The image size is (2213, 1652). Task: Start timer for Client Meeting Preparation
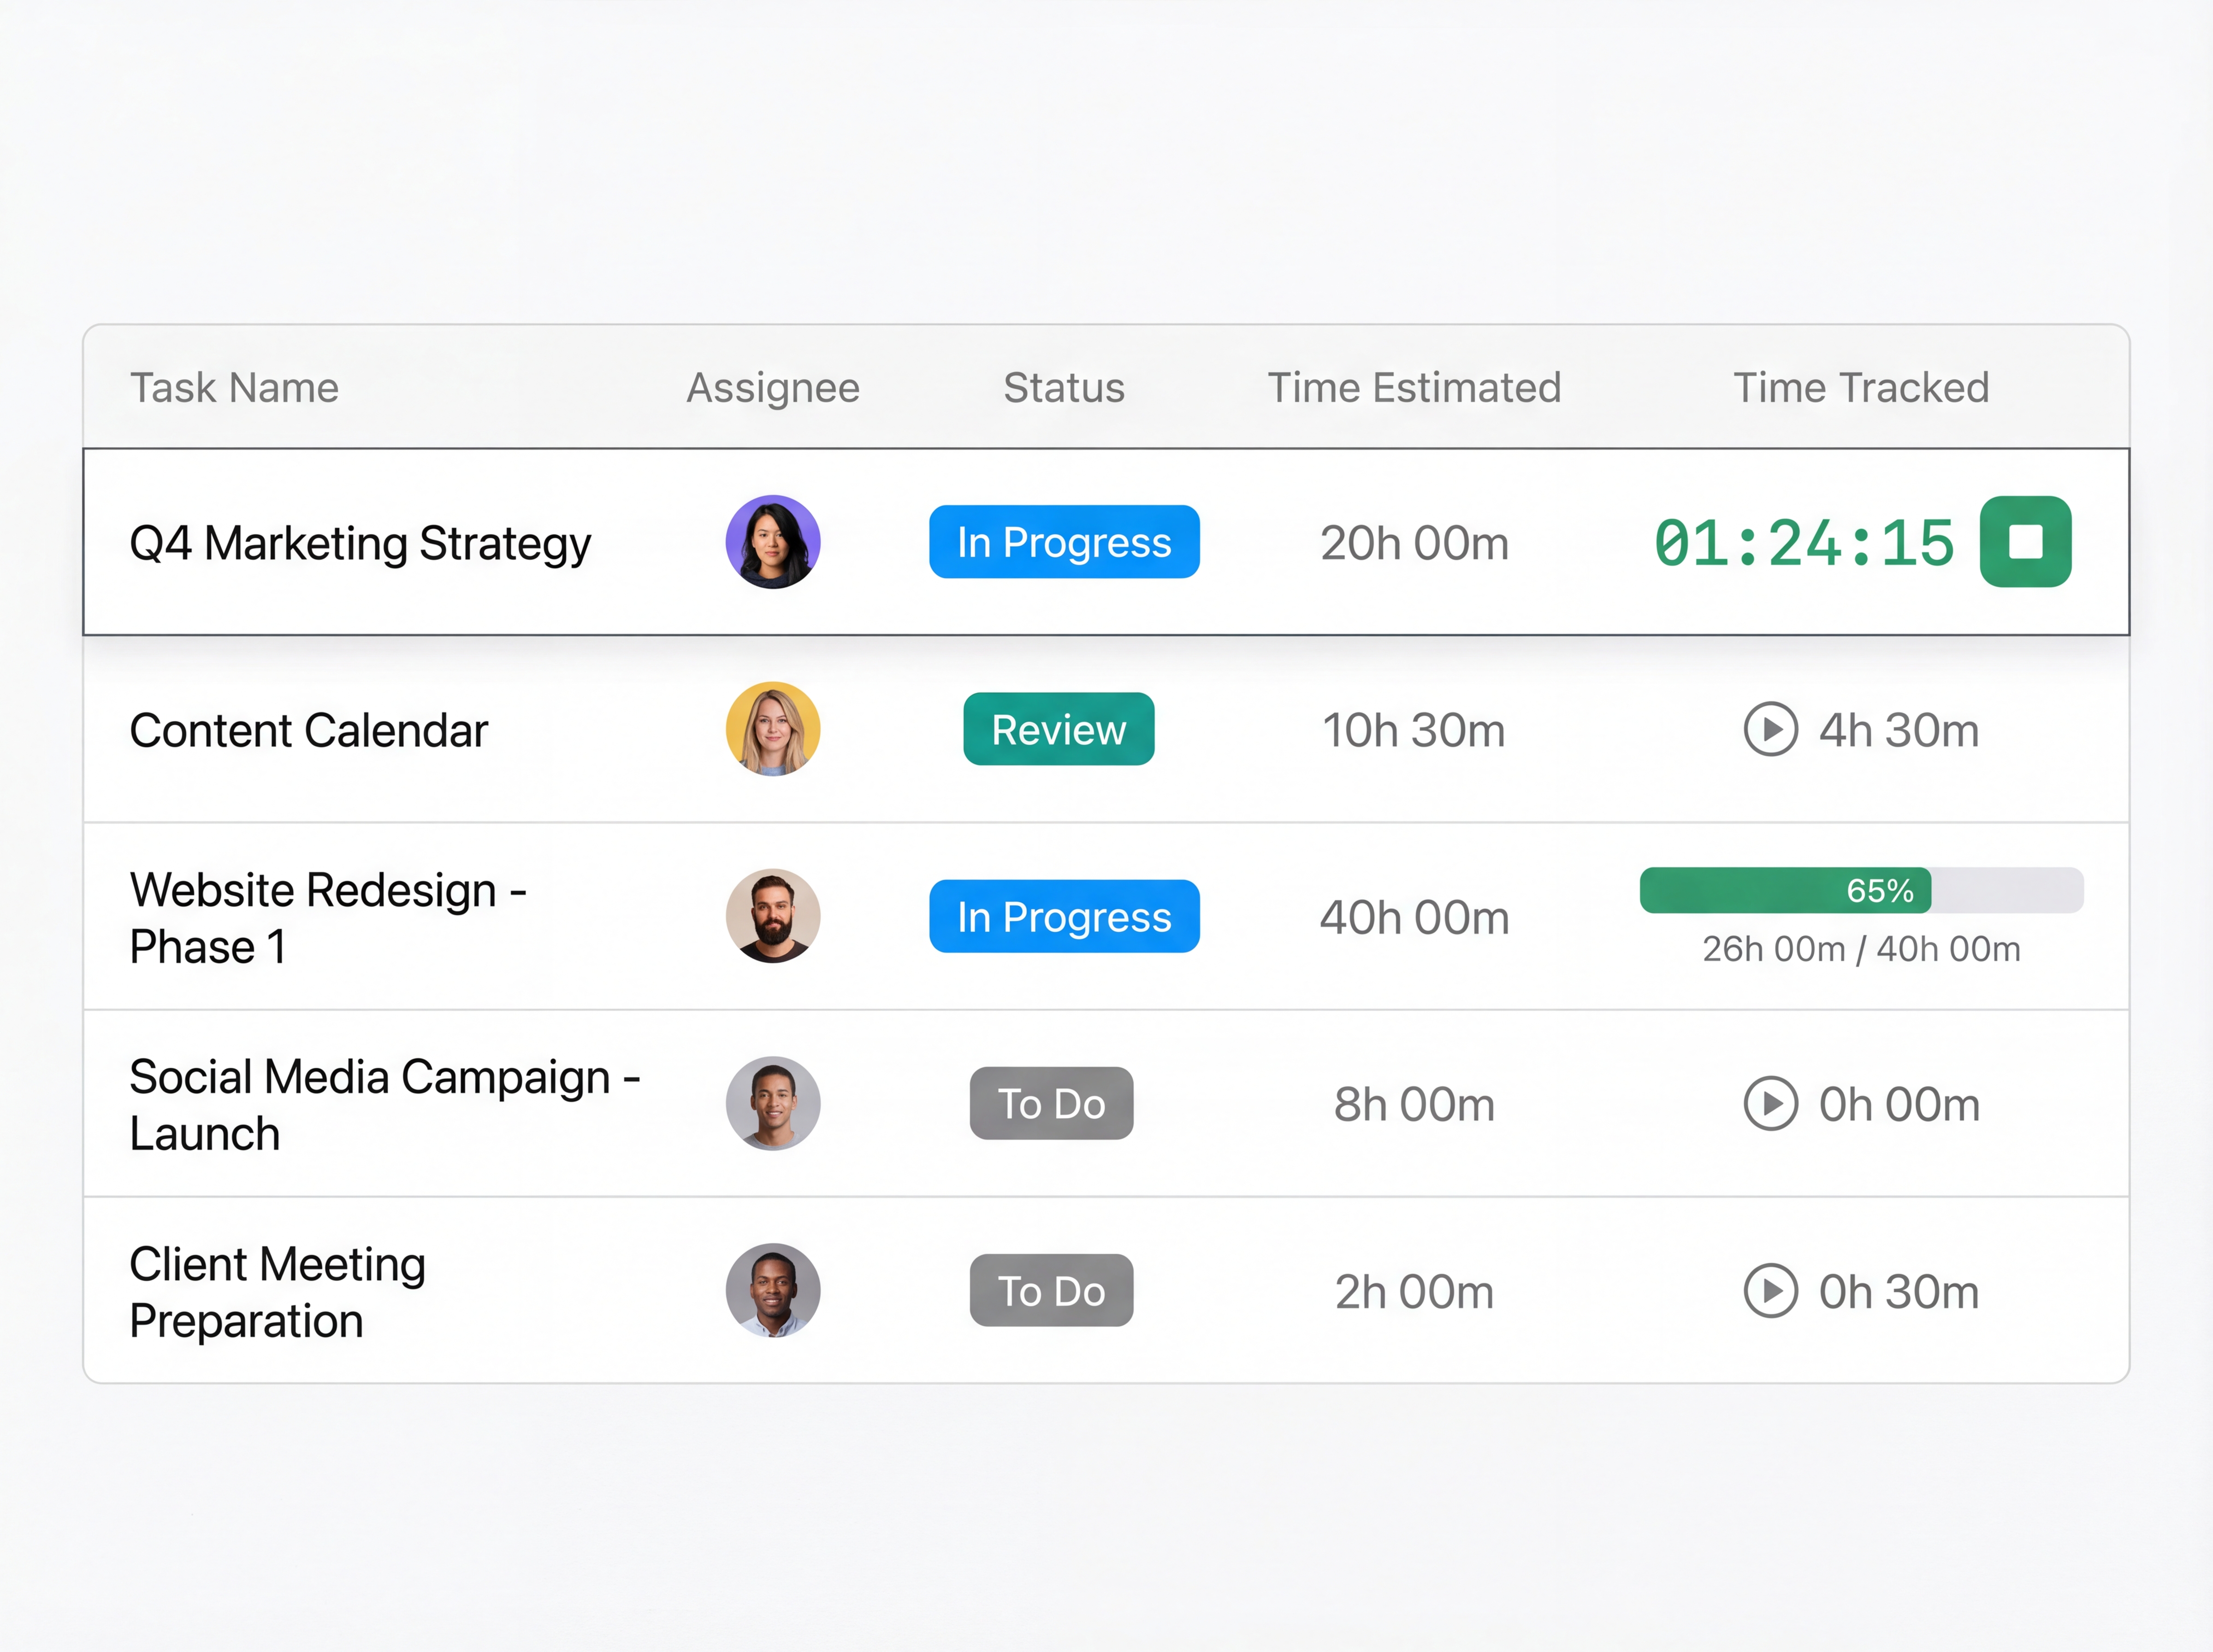1770,1290
